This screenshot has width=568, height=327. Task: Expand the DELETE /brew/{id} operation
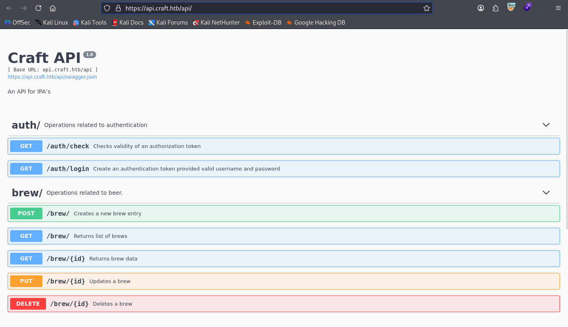click(x=283, y=304)
